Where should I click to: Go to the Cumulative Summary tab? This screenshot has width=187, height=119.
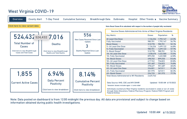pyautogui.click(x=74, y=19)
